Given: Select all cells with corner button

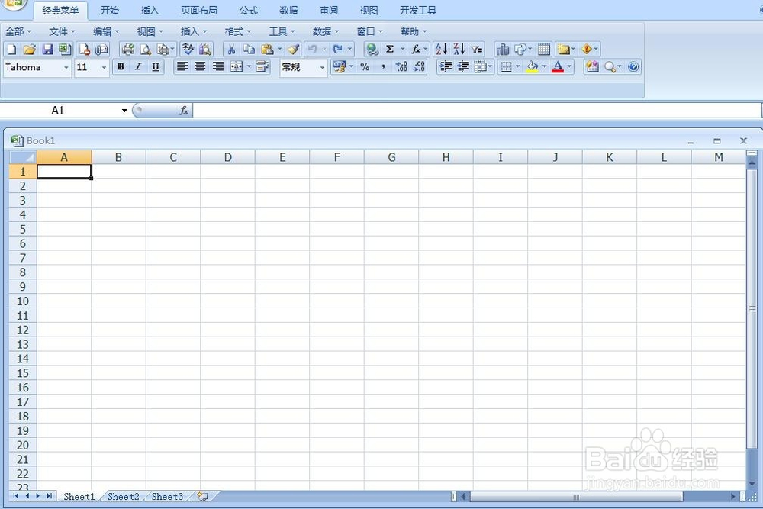Looking at the screenshot, I should pos(23,157).
